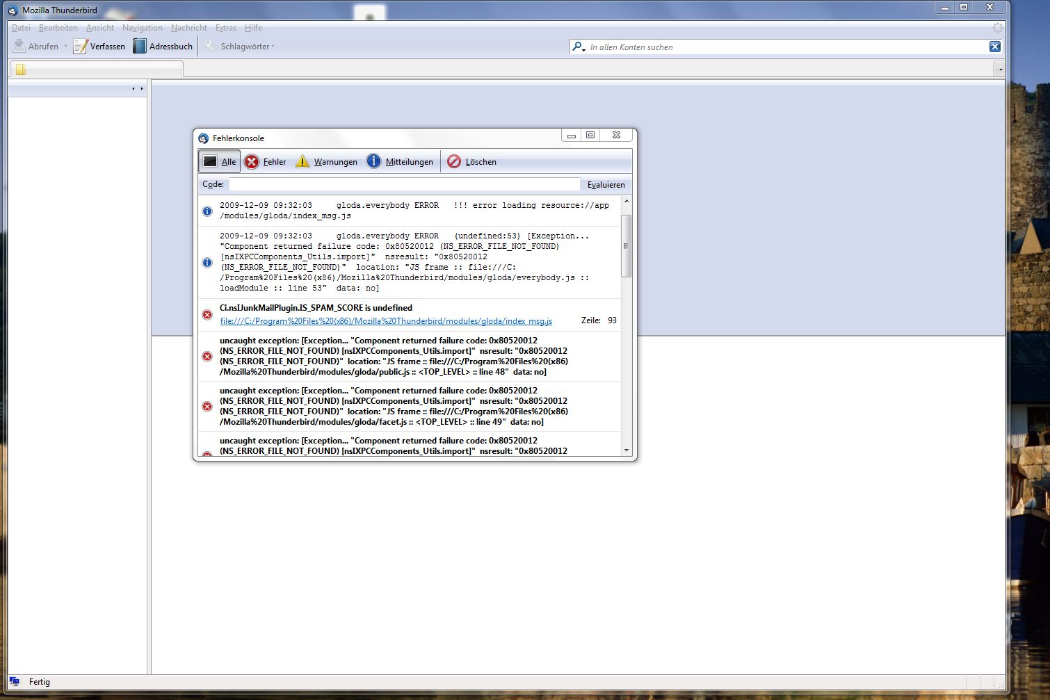1050x700 pixels.
Task: Click the error console scrollbar thumb
Action: (626, 246)
